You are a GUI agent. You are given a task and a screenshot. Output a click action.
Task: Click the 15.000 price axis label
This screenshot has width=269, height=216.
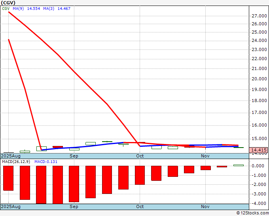point(259,138)
